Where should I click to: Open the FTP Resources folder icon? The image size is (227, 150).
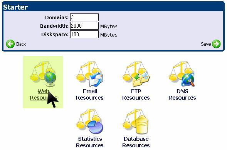pyautogui.click(x=136, y=74)
